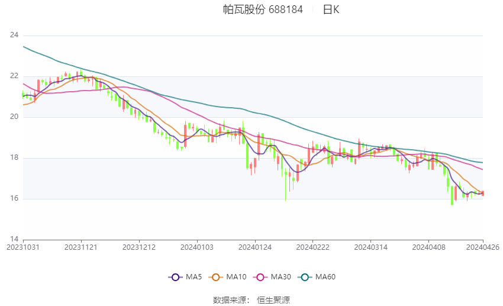Click the 日K chart type label
Viewport: 503px width, 306px height.
click(x=331, y=9)
